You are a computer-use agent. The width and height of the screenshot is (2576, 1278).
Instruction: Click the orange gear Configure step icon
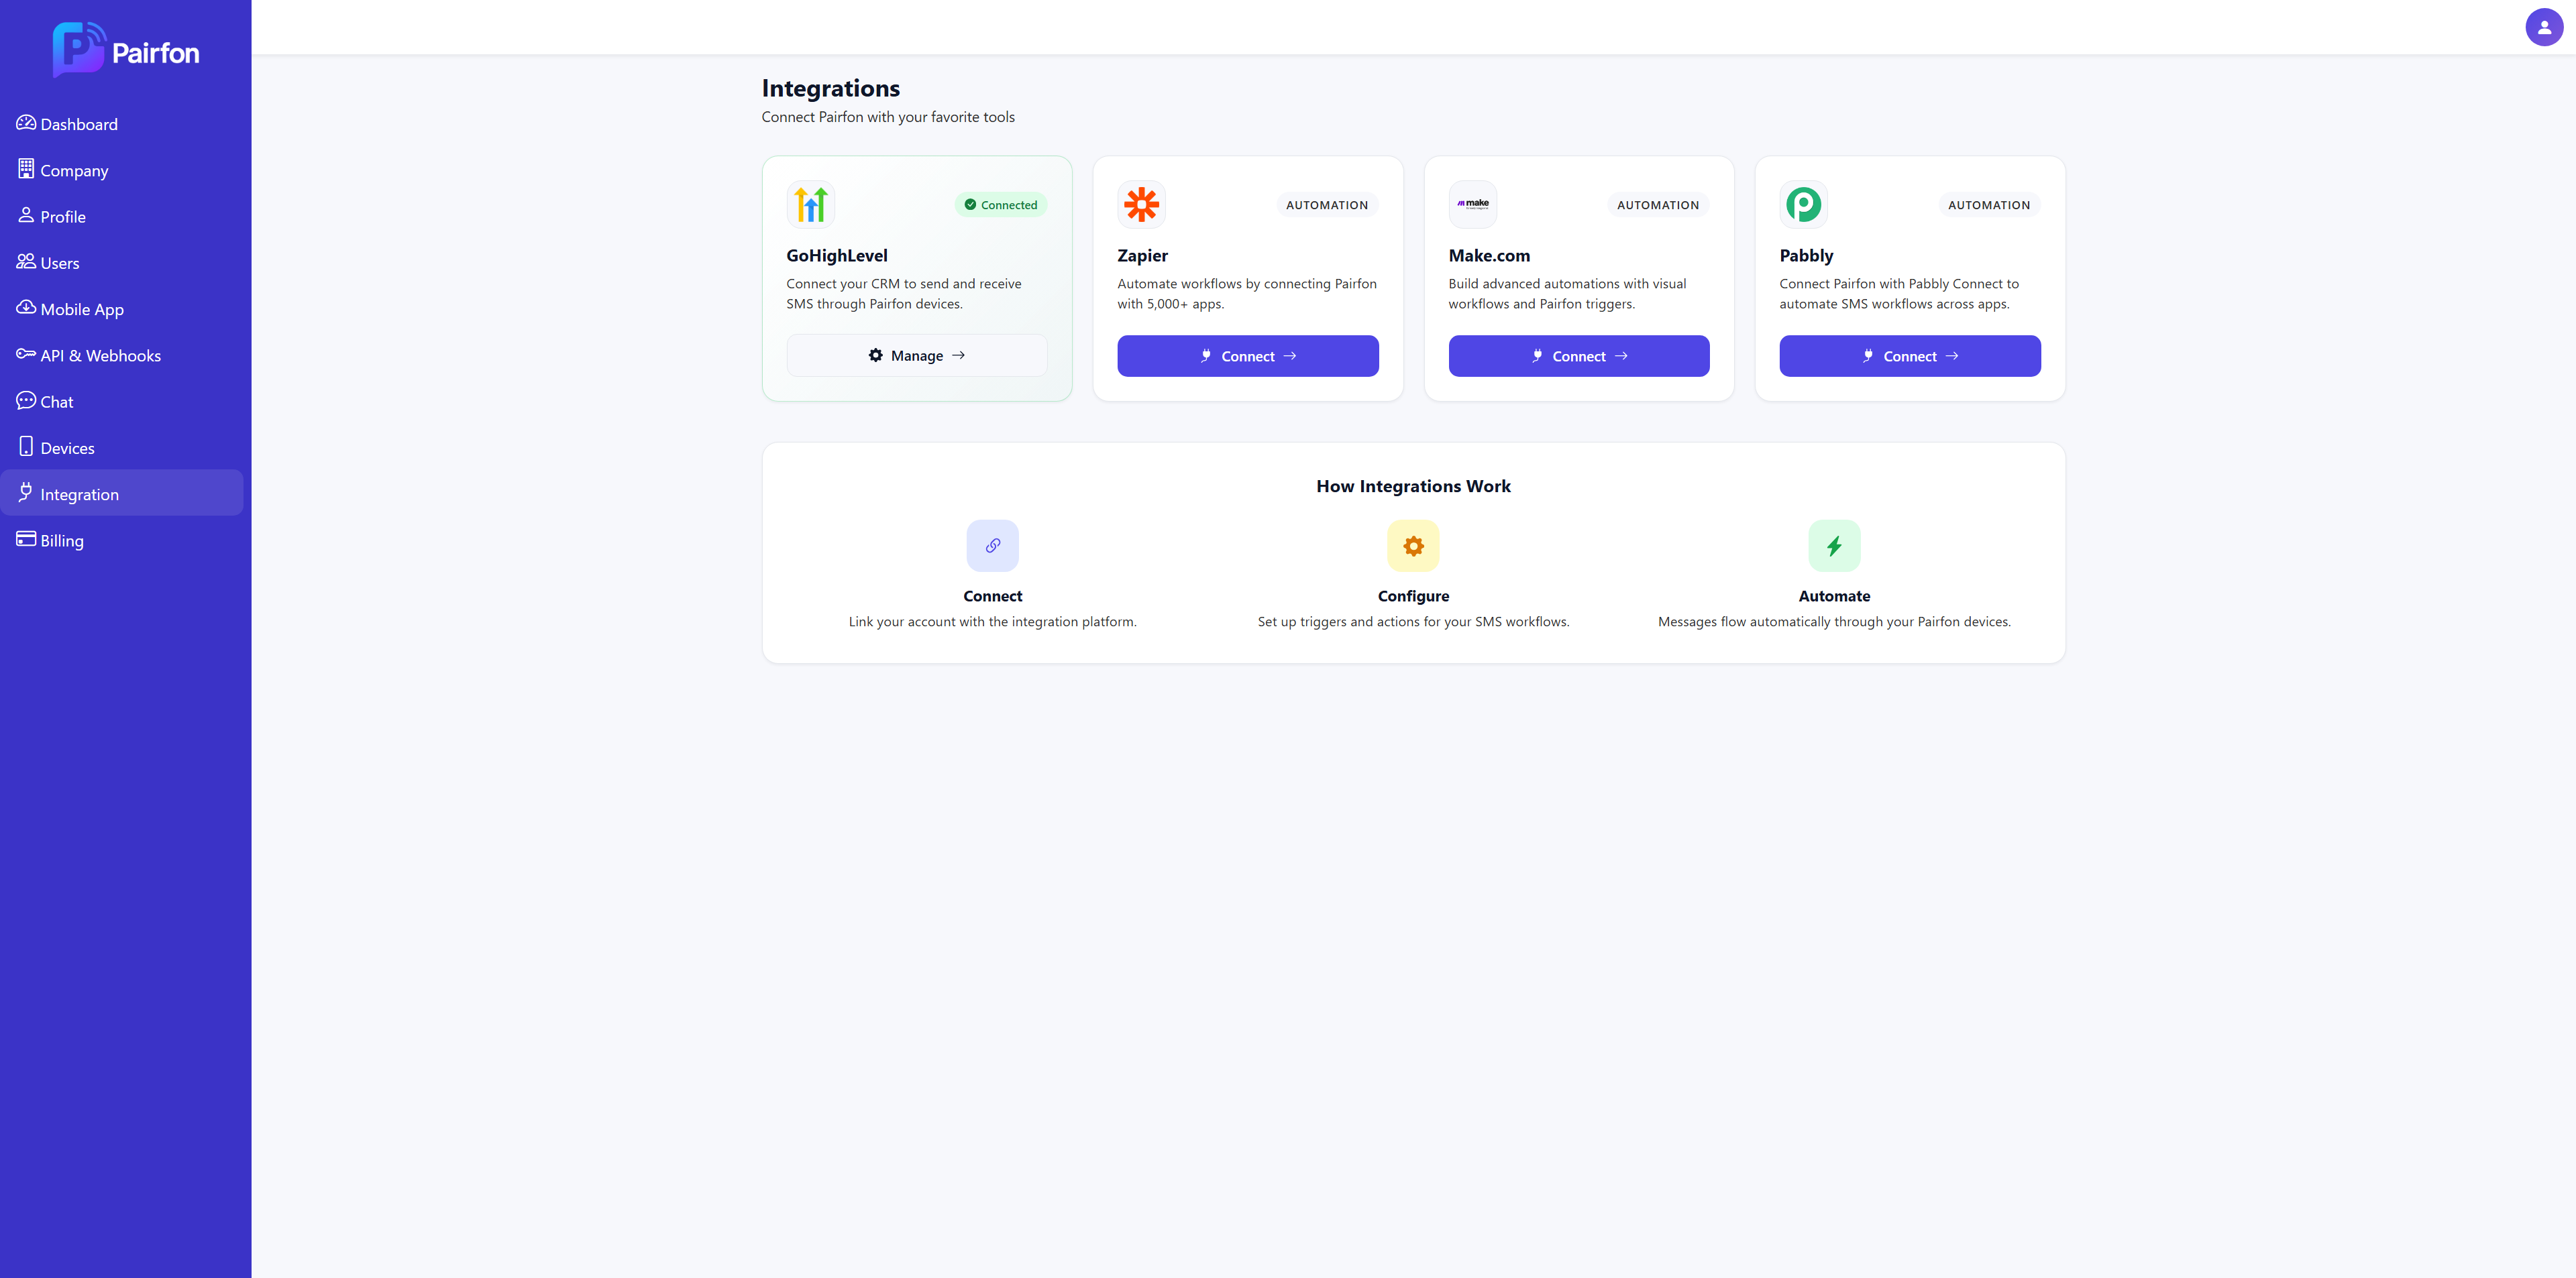(1413, 546)
